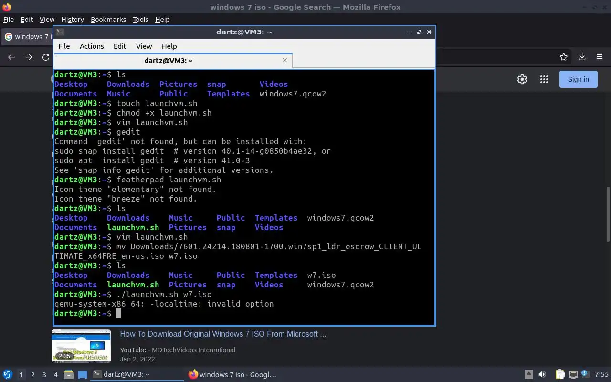The width and height of the screenshot is (611, 382).
Task: Click the Firefox page vertical scrollbar
Action: pos(608,215)
